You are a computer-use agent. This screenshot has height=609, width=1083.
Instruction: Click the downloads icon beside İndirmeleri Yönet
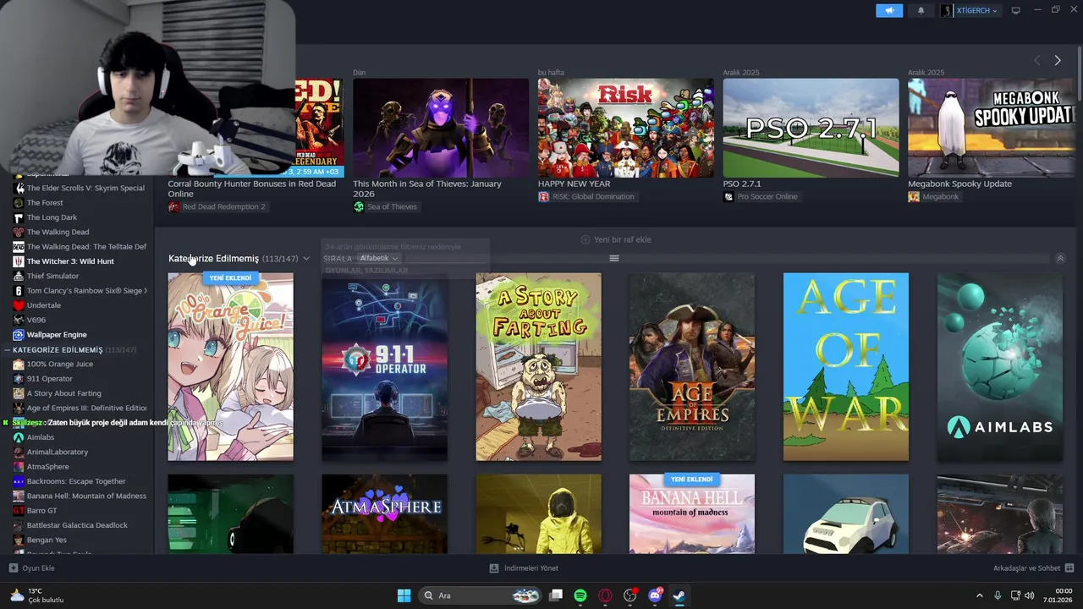coord(494,568)
